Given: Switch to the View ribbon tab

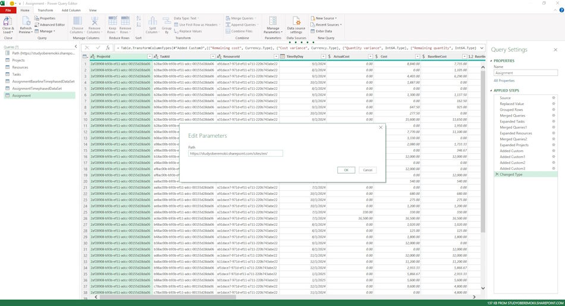Looking at the screenshot, I should coord(93,11).
